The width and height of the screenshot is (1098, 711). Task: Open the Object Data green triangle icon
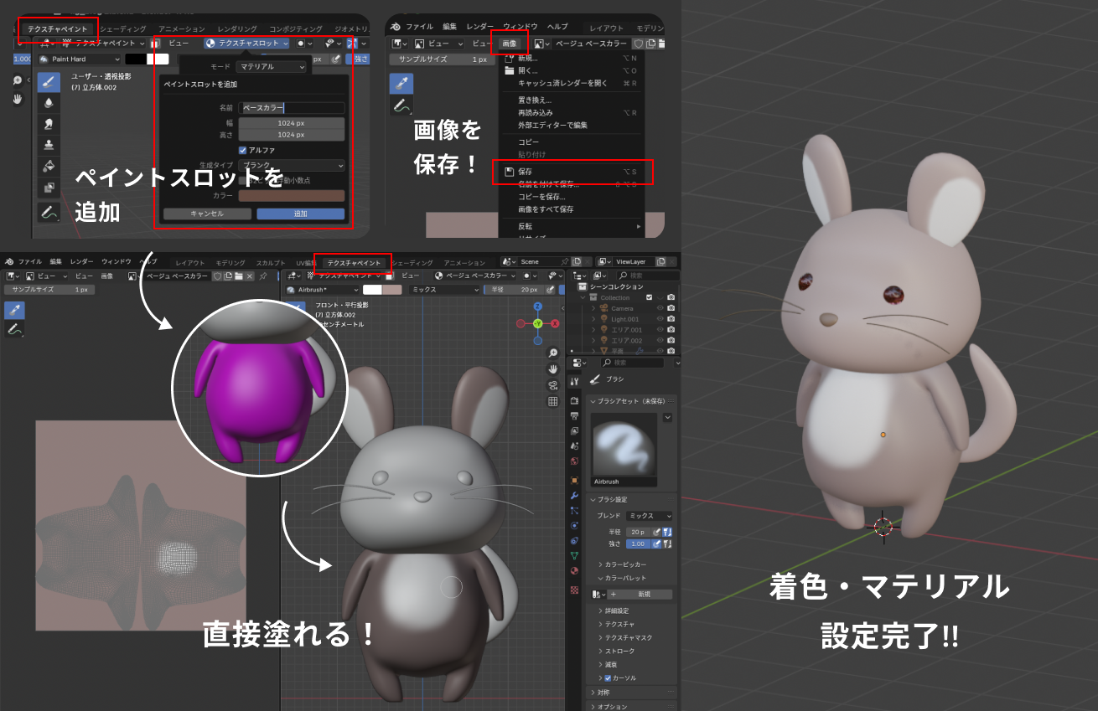(x=574, y=555)
